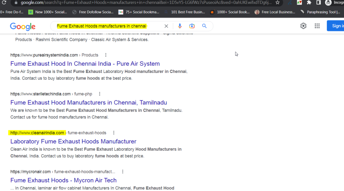This screenshot has height=191, width=344.
Task: Clear the search box text
Action: [x=166, y=26]
